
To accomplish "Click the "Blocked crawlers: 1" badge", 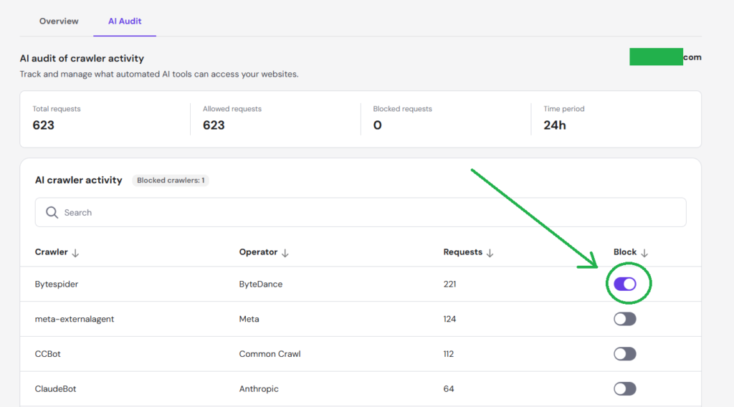I will coord(172,181).
